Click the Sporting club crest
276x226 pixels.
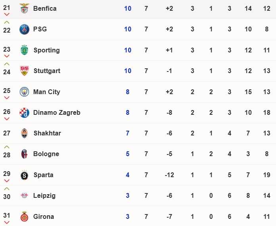24,50
